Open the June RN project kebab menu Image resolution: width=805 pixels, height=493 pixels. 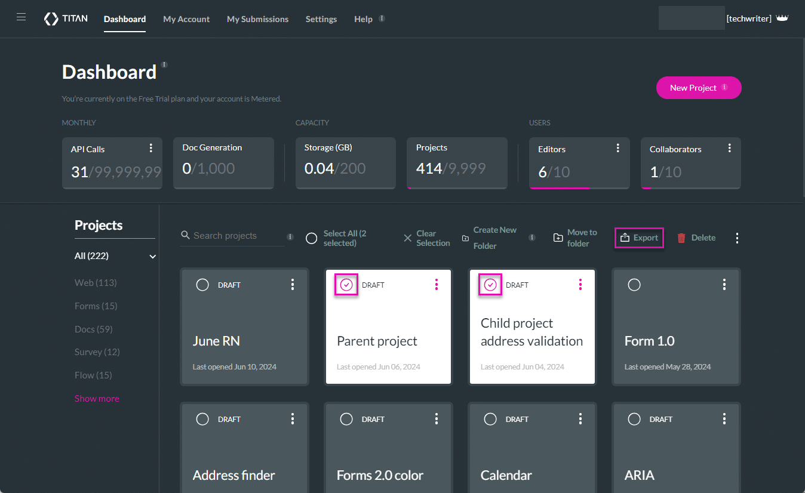tap(292, 285)
